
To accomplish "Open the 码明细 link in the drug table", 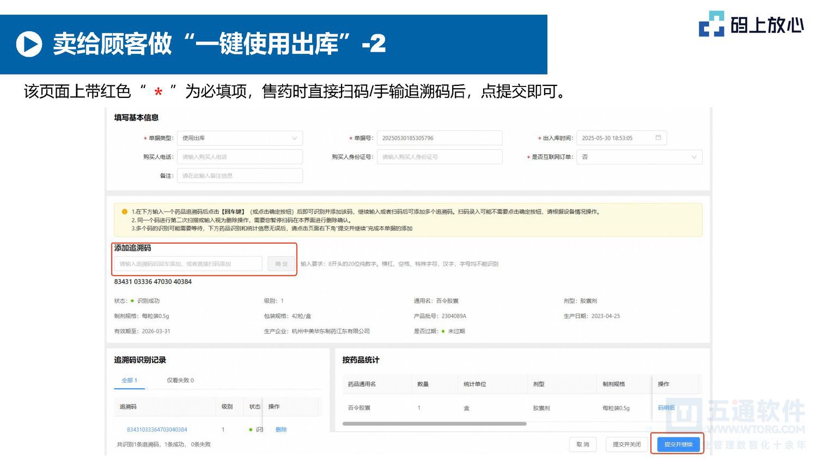I will coord(666,407).
